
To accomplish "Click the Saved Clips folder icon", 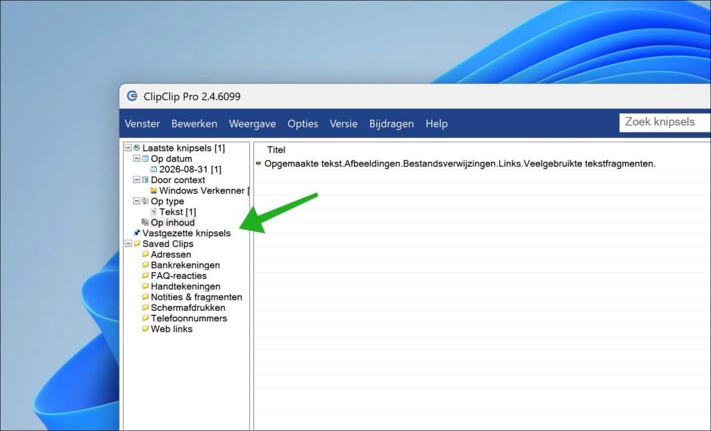I will point(137,244).
